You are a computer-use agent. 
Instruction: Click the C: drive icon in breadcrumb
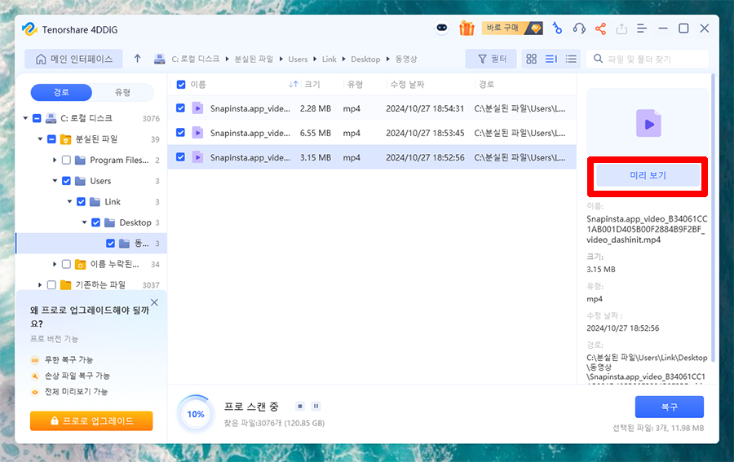(x=160, y=59)
